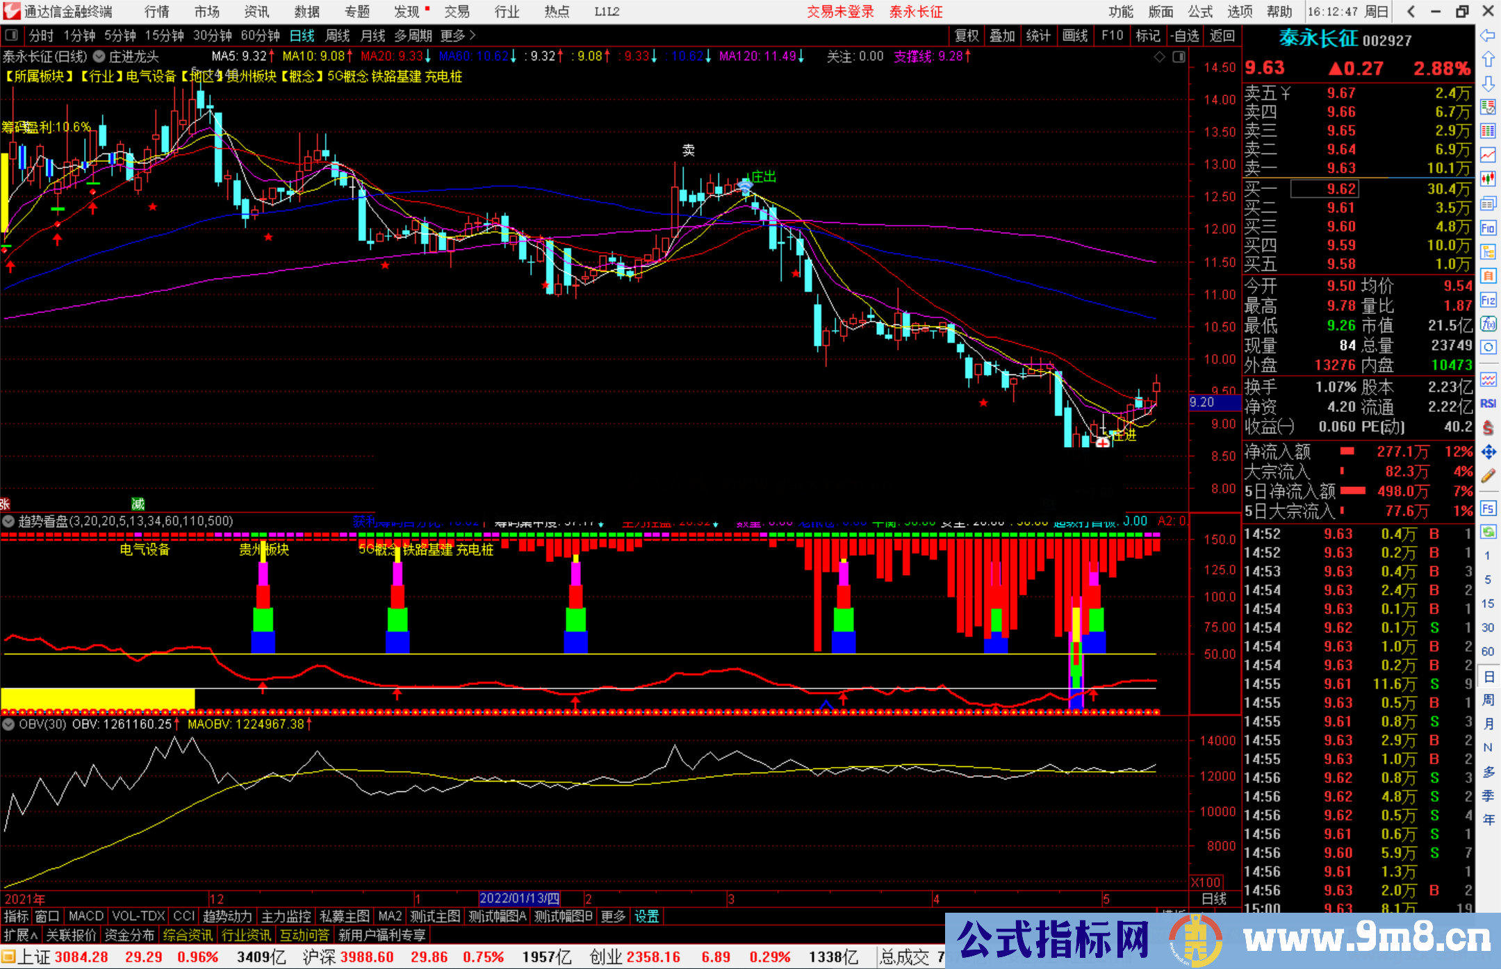Click the 复权 button
1501x969 pixels.
966,35
